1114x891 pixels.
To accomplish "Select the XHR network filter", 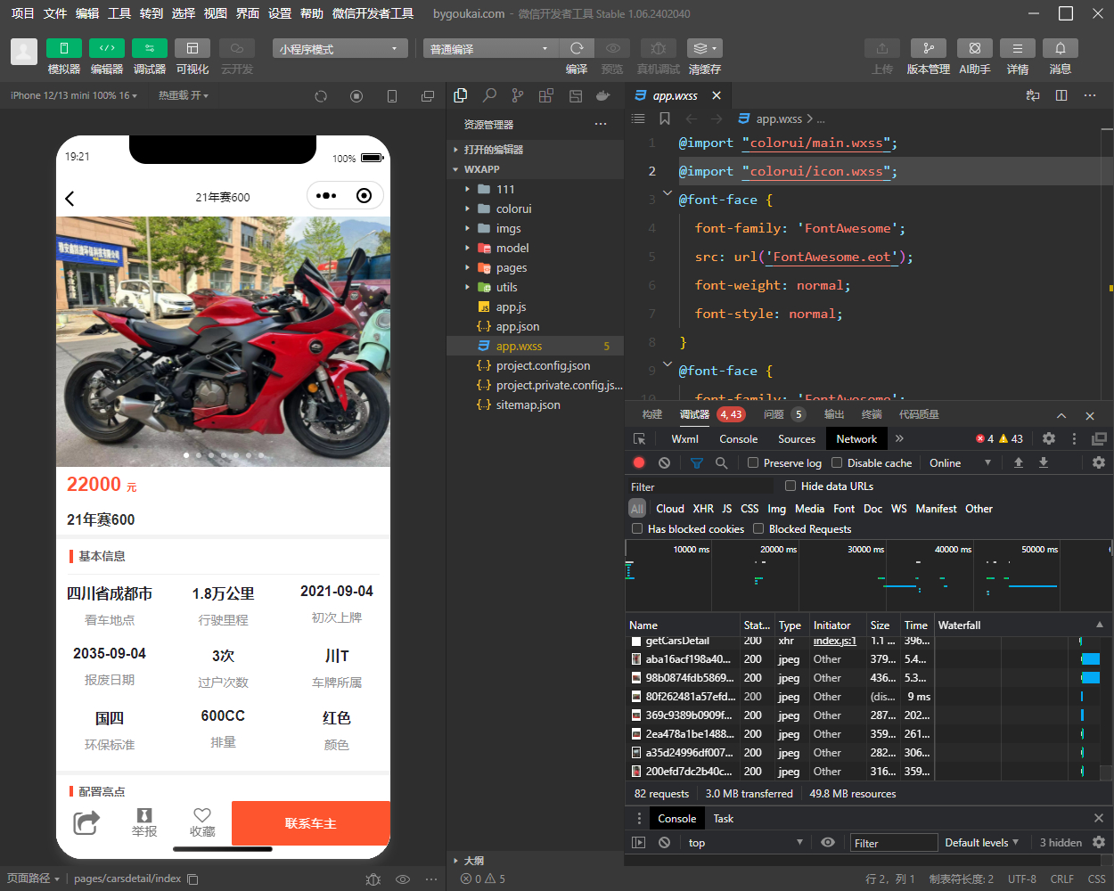I will tap(703, 509).
